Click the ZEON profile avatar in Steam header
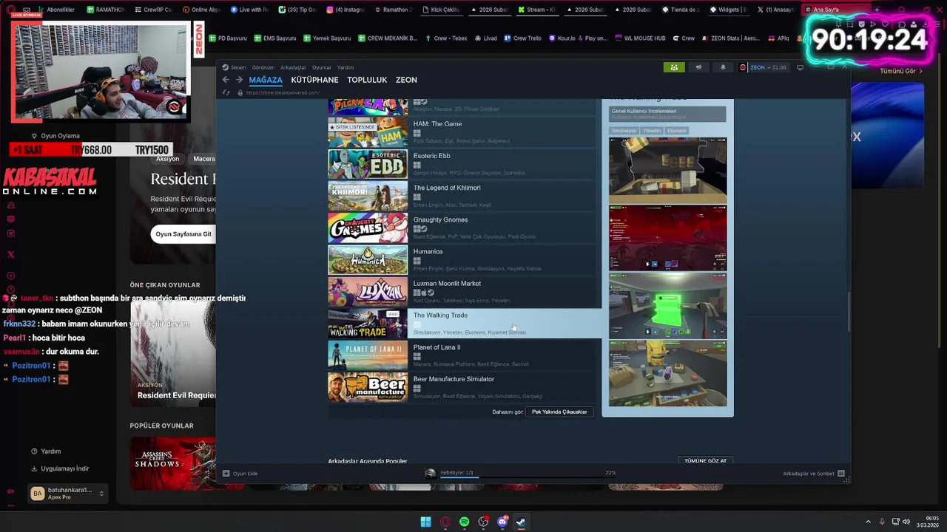Screen dimensions: 947x532 743,67
